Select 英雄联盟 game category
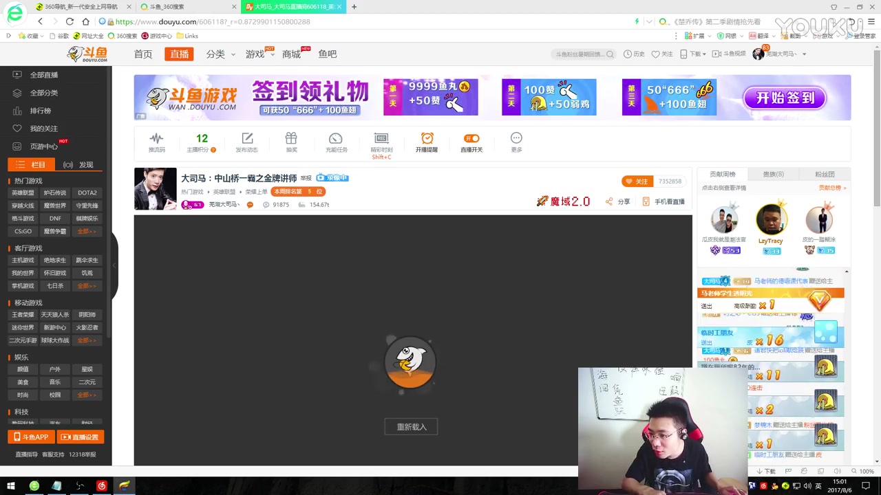 [x=23, y=193]
